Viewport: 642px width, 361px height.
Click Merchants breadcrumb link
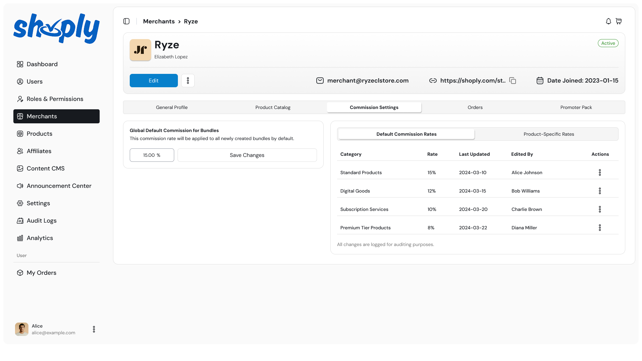pyautogui.click(x=159, y=21)
